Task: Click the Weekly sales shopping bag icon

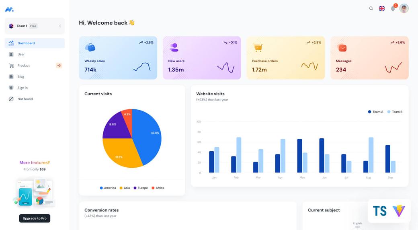Action: [x=90, y=47]
